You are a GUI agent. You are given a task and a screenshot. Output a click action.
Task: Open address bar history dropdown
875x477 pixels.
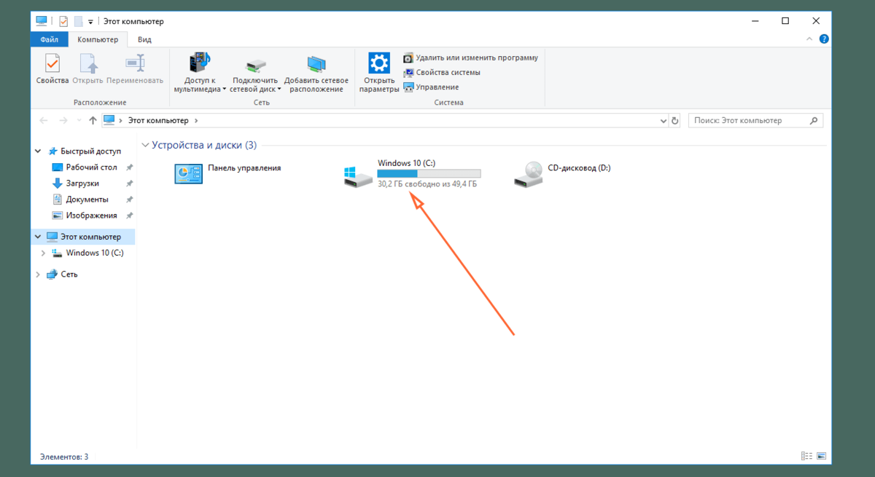tap(663, 120)
